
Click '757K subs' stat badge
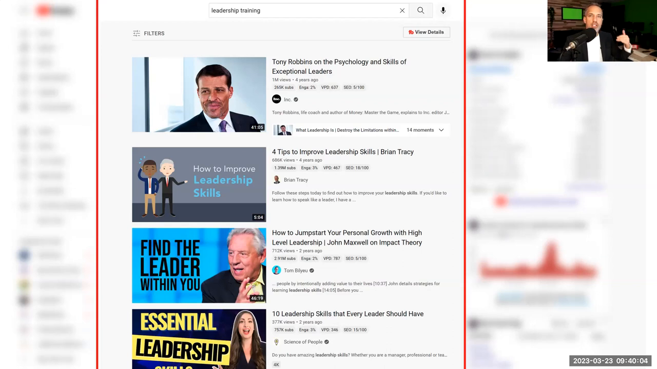284,330
